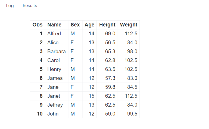Select John's weight value 99.5
This screenshot has height=129, width=209.
pos(131,114)
